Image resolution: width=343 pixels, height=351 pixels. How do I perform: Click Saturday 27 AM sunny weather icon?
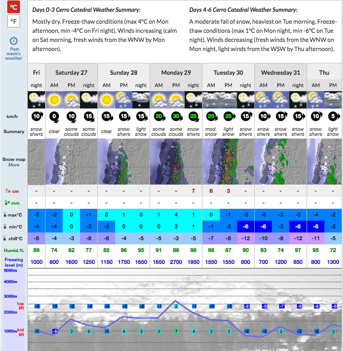[54, 100]
